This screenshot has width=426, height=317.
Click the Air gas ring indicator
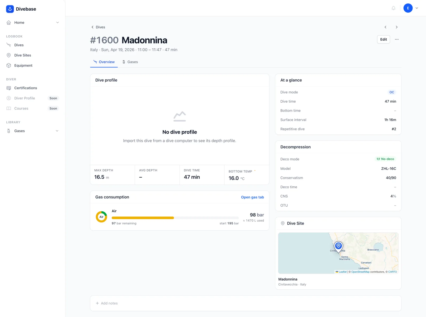click(101, 217)
